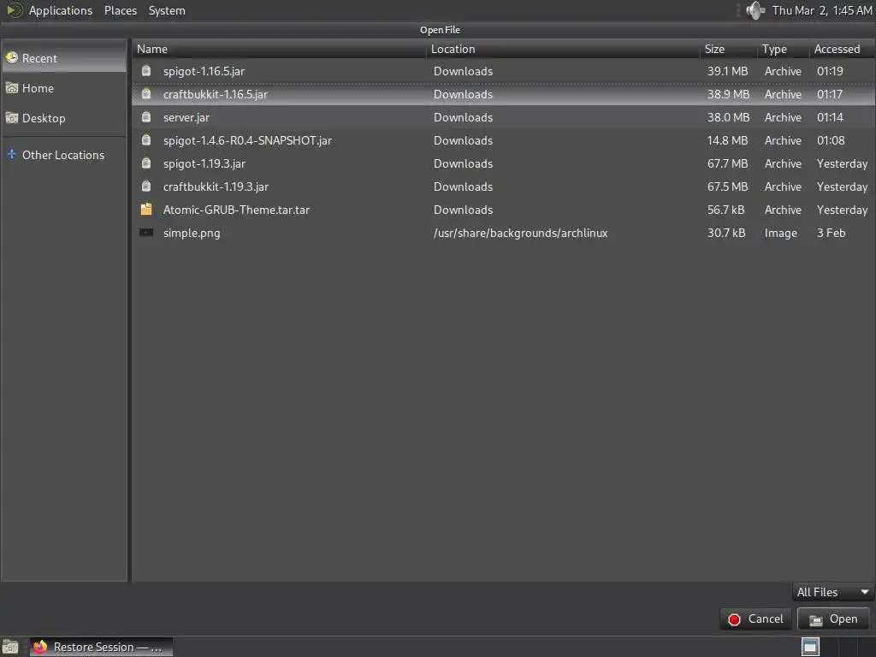Click the Firefox icon in the taskbar
The height and width of the screenshot is (657, 876).
pos(40,647)
